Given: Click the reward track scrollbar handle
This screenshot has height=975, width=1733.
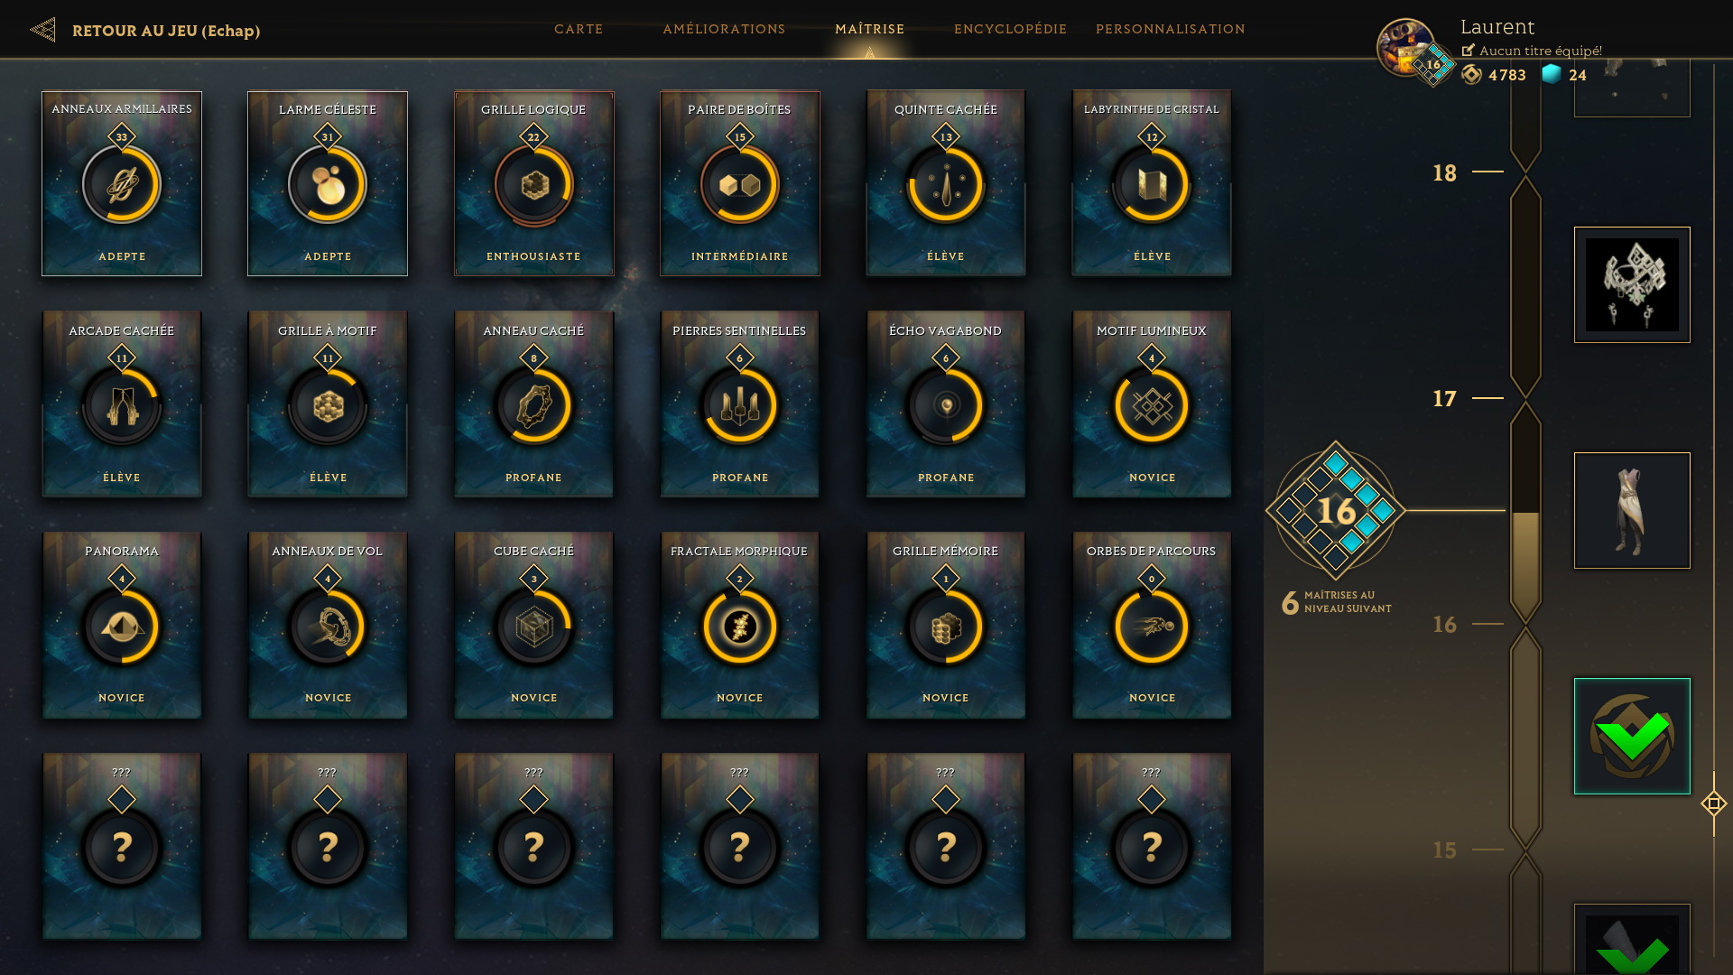Looking at the screenshot, I should (1714, 803).
